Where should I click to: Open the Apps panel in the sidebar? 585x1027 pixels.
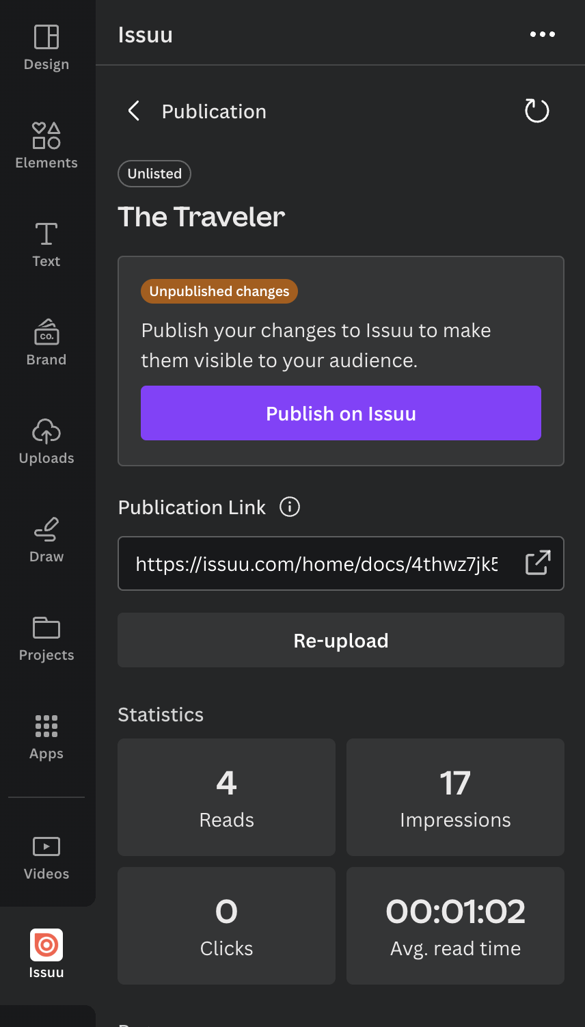click(46, 736)
